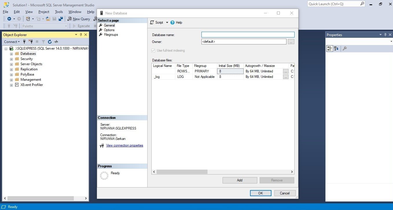Viewport: 393px width, 210px height.
Task: Click the Add button for database files
Action: coord(240,180)
